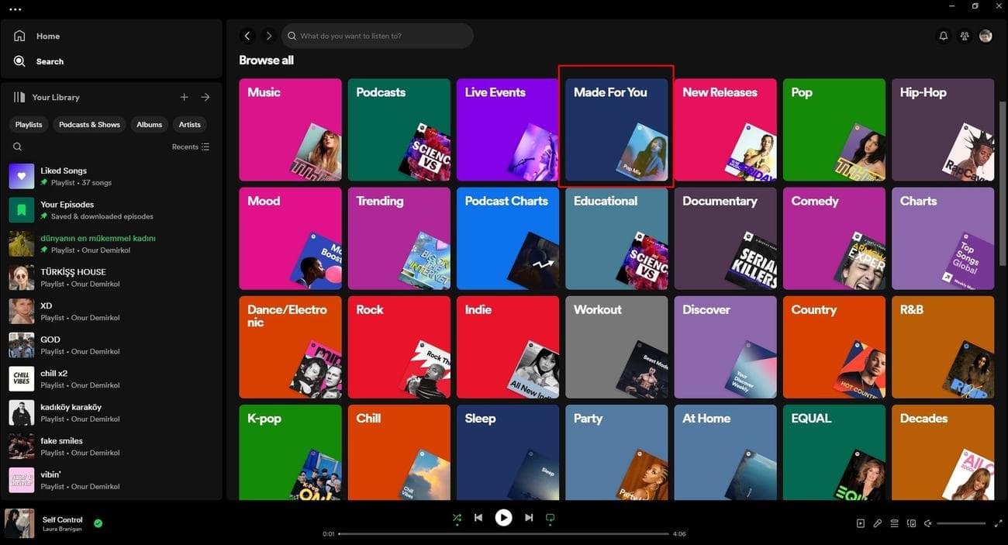This screenshot has height=545, width=1008.
Task: Open the Friend Activity panel
Action: click(964, 36)
